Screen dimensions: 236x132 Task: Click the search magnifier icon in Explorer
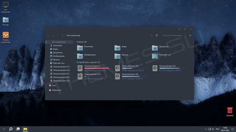[x=190, y=35]
